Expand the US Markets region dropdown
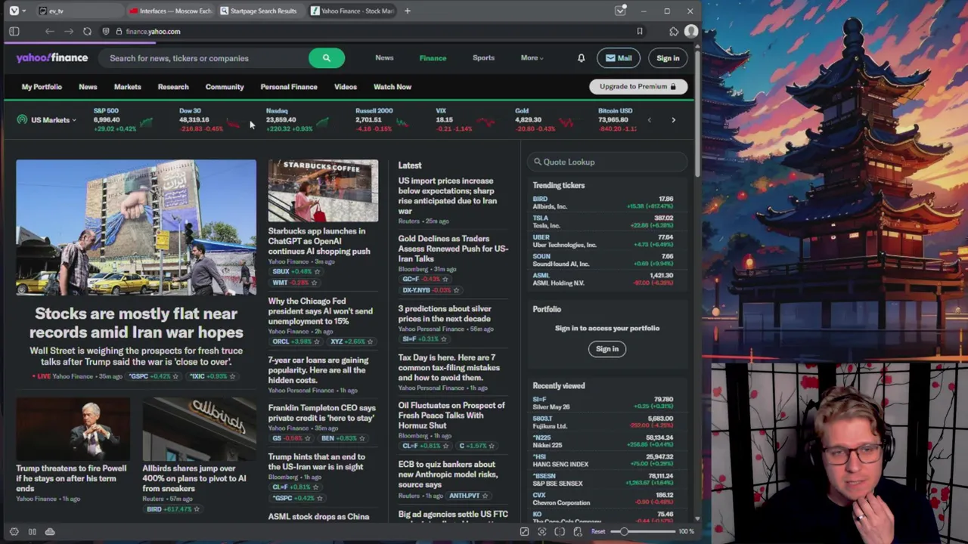The image size is (968, 544). (46, 120)
